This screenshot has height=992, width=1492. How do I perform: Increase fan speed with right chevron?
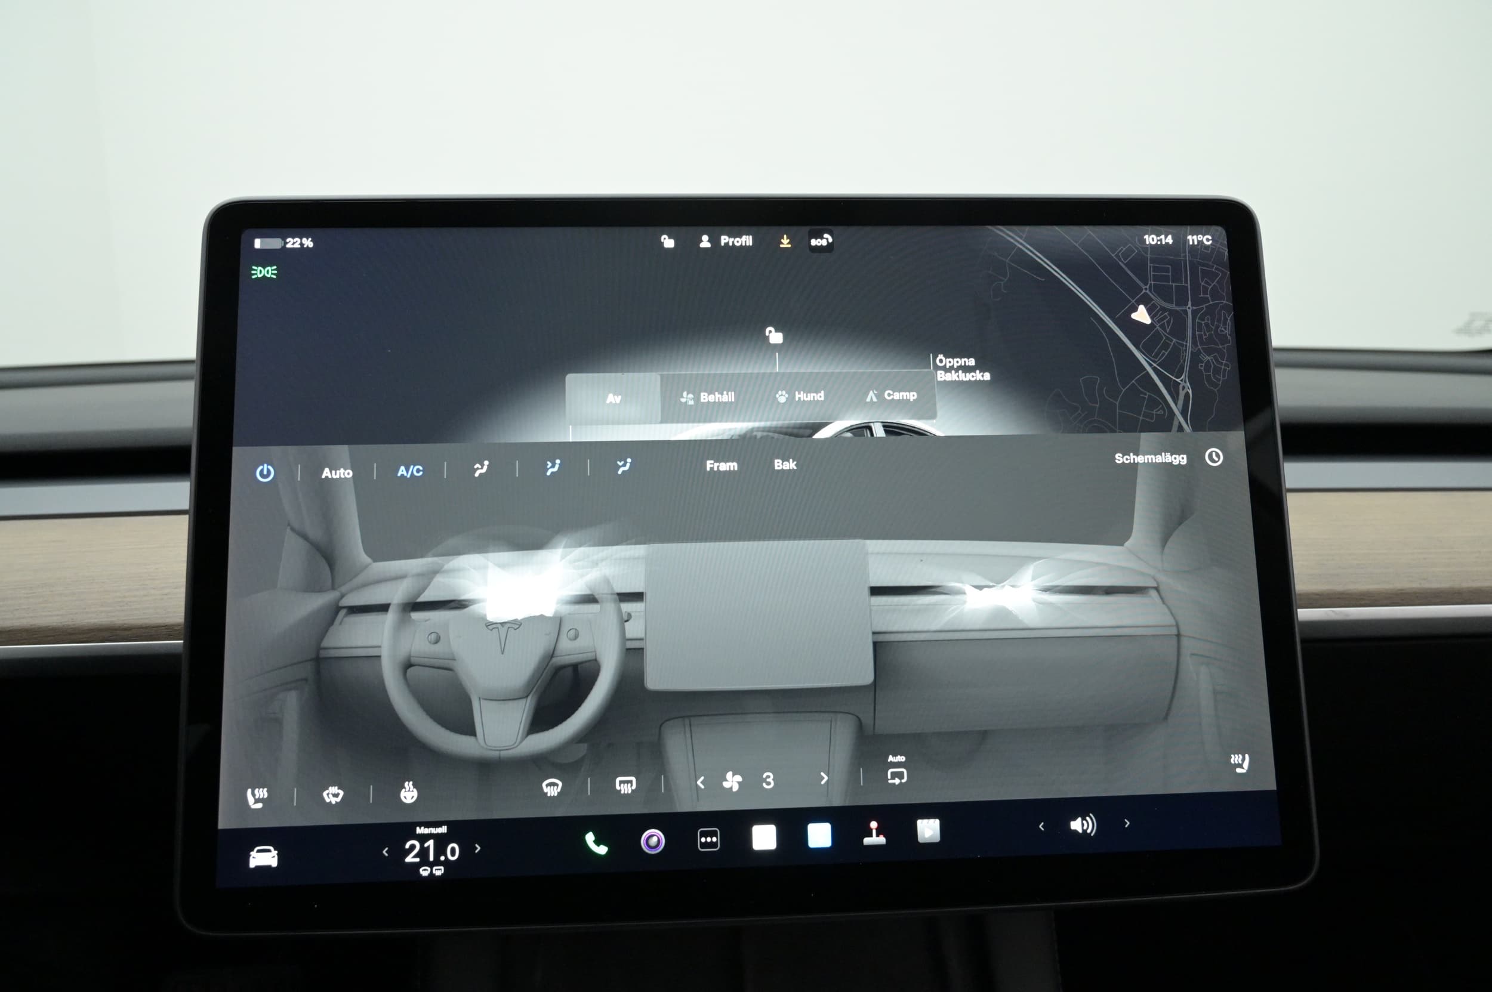pos(824,779)
